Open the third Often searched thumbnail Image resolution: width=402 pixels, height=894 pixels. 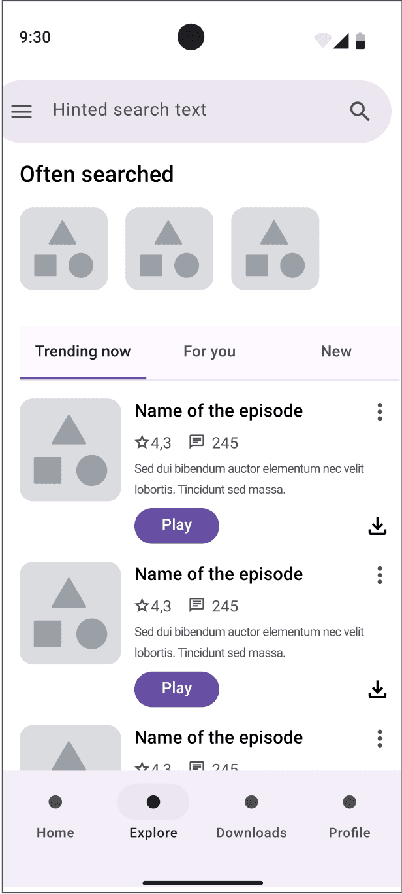click(275, 249)
